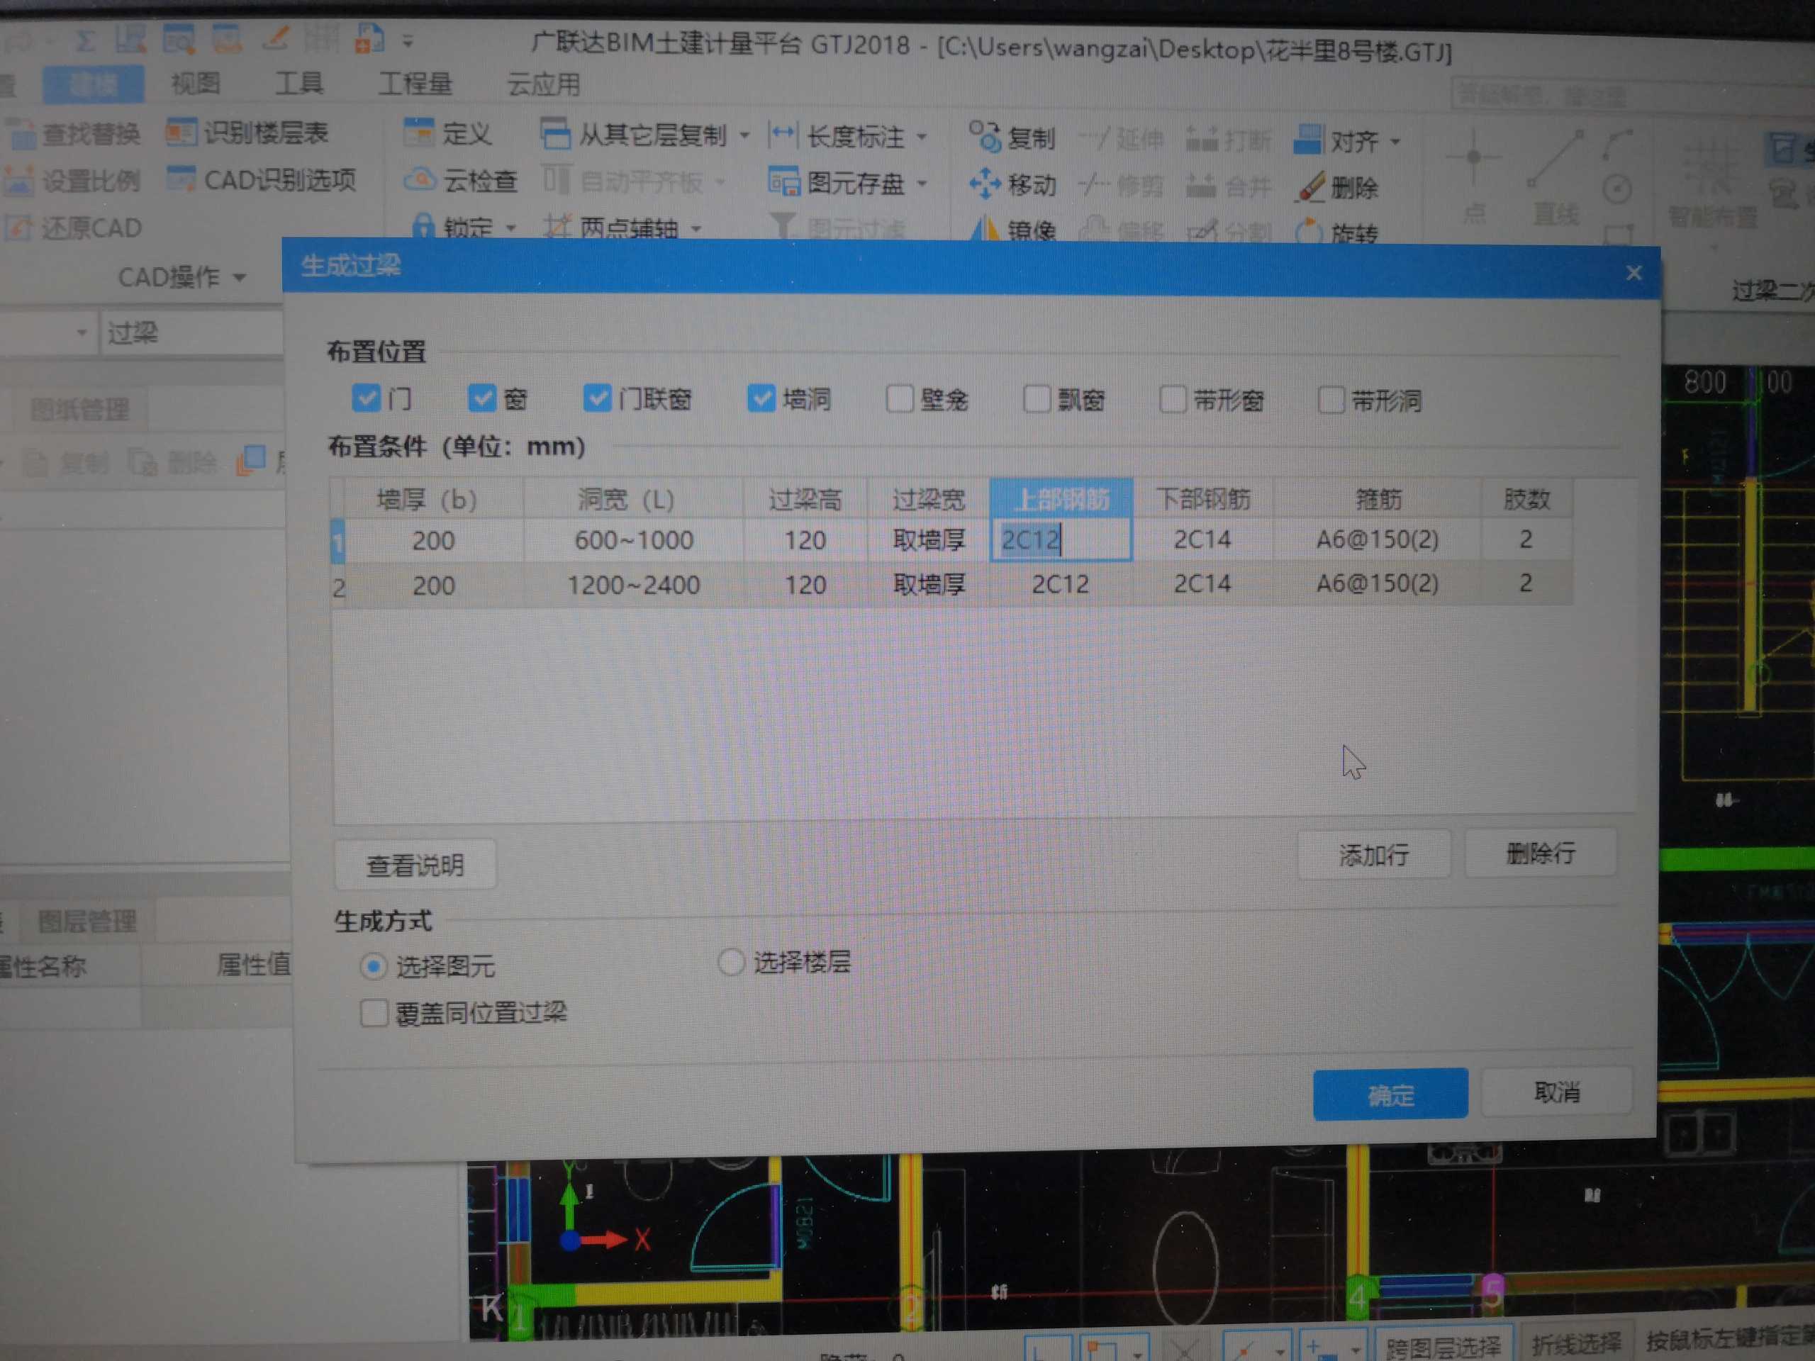
Task: Expand 长度标注 dropdown arrow
Action: pos(922,136)
